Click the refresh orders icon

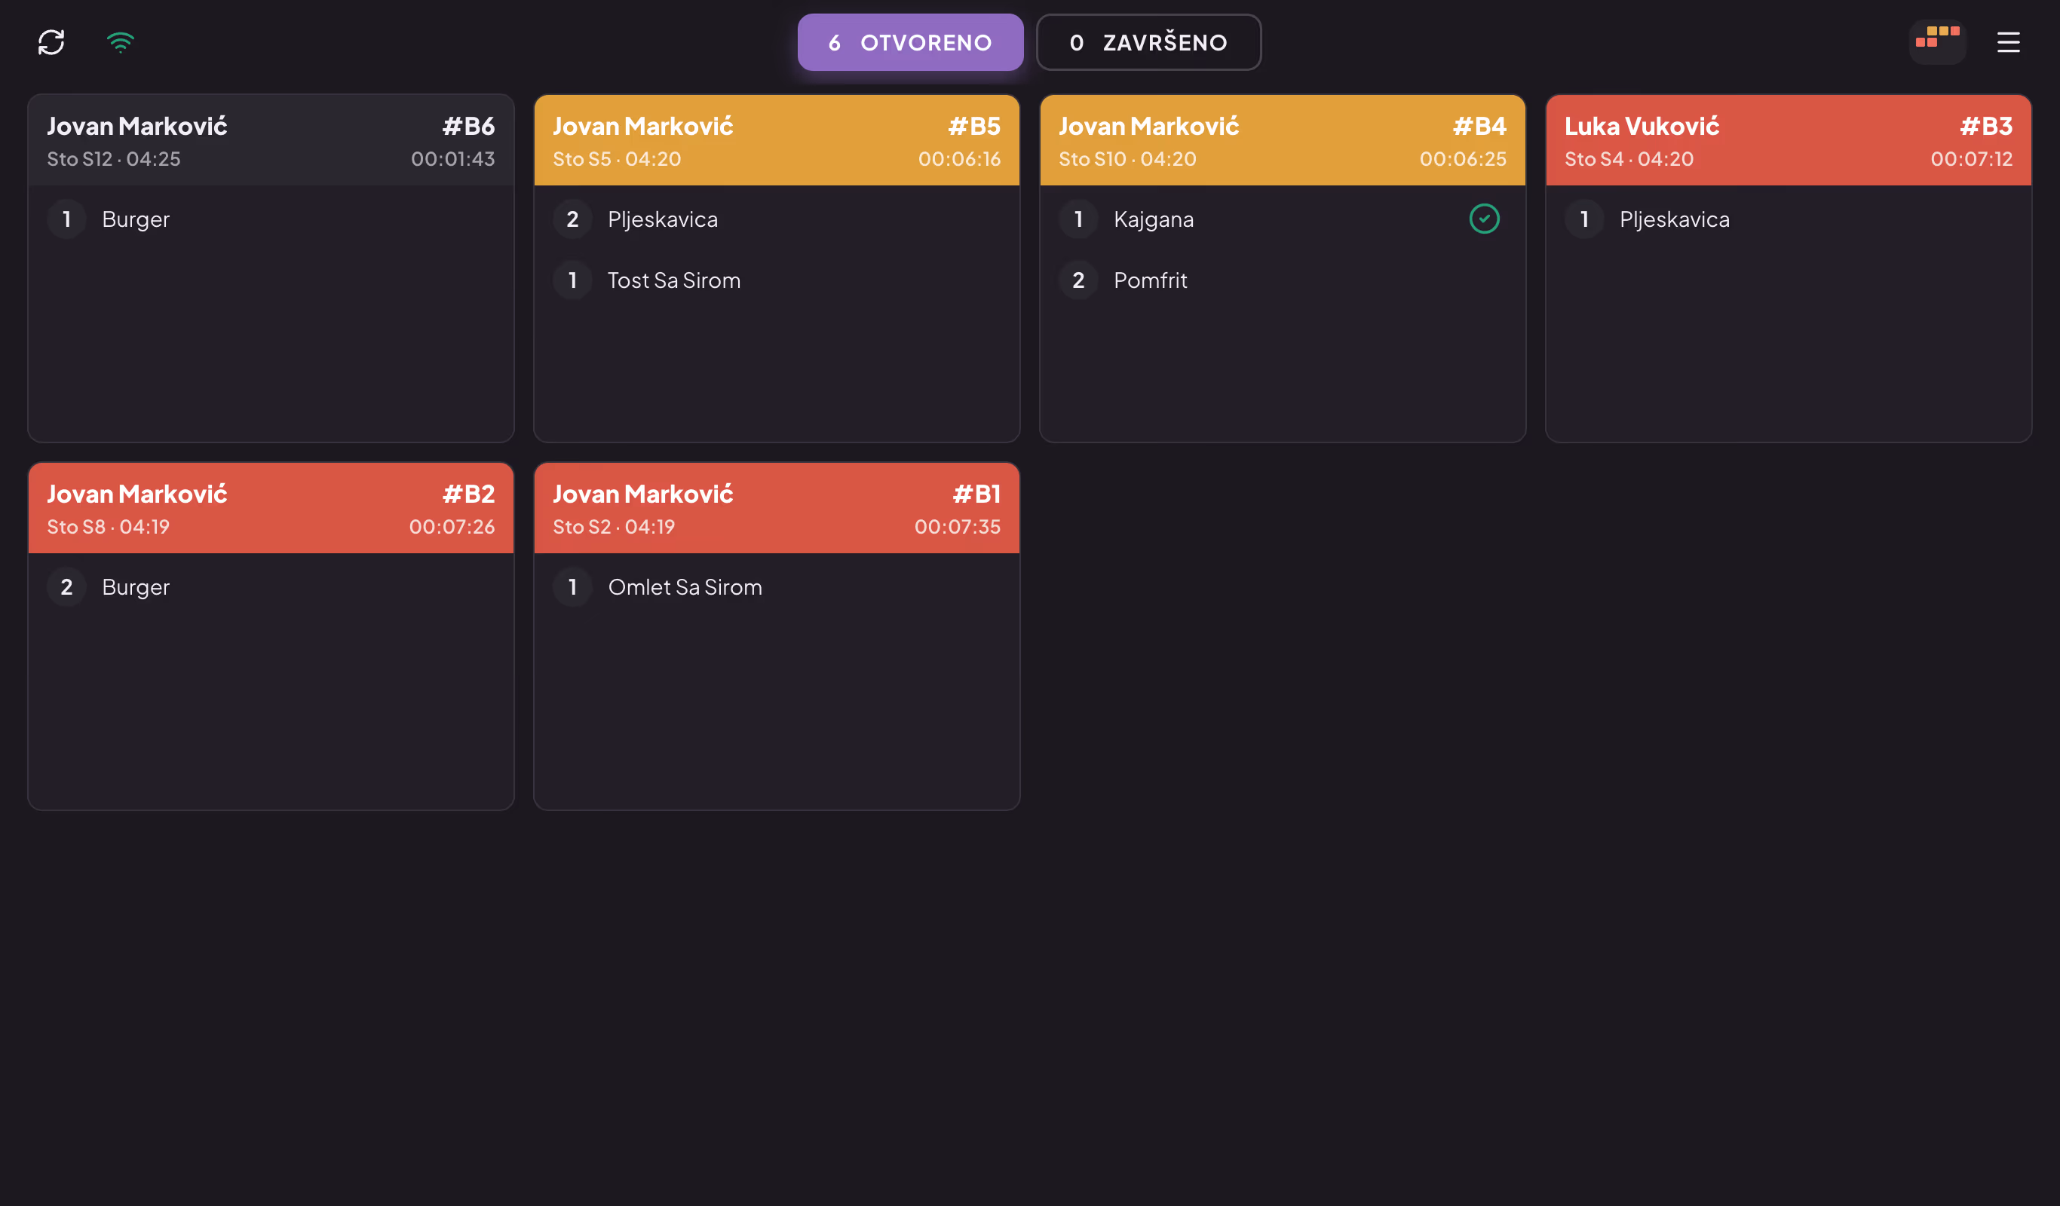tap(51, 42)
